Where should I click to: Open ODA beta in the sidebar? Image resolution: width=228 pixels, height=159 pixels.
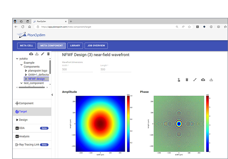point(32,128)
